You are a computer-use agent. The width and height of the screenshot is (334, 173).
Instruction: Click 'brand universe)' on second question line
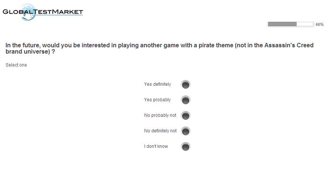point(28,52)
